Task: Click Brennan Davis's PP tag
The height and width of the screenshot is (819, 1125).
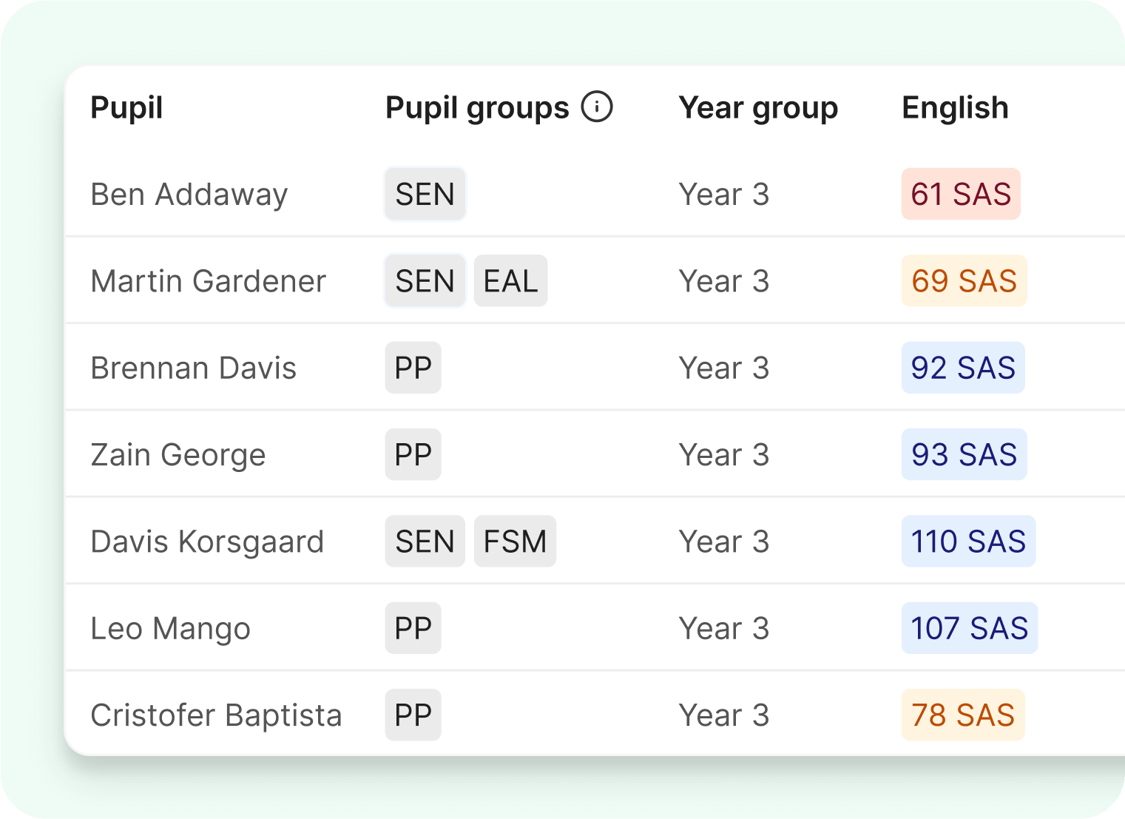Action: [x=413, y=368]
